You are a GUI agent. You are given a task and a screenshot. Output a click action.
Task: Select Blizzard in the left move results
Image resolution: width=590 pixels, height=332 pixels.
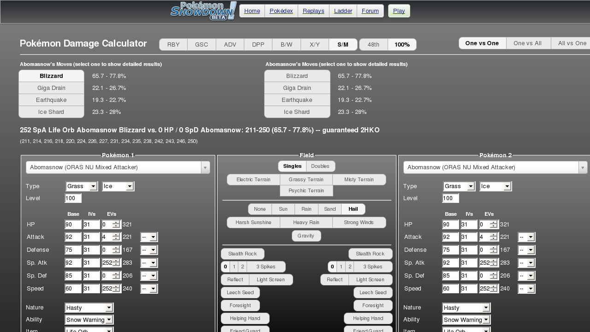coord(51,76)
